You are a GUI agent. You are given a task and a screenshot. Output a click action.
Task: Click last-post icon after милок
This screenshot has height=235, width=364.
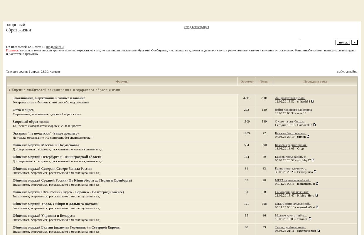pos(308,137)
